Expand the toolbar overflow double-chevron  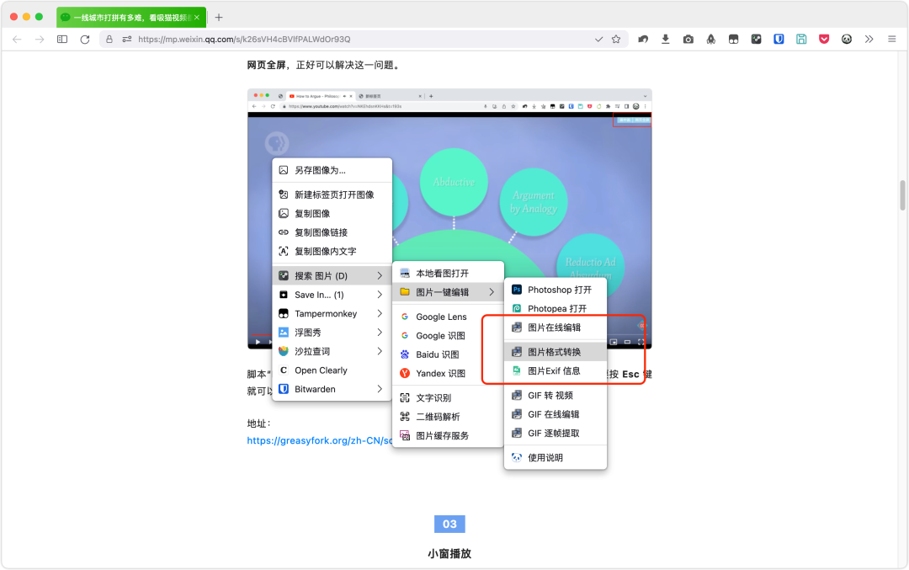(869, 40)
